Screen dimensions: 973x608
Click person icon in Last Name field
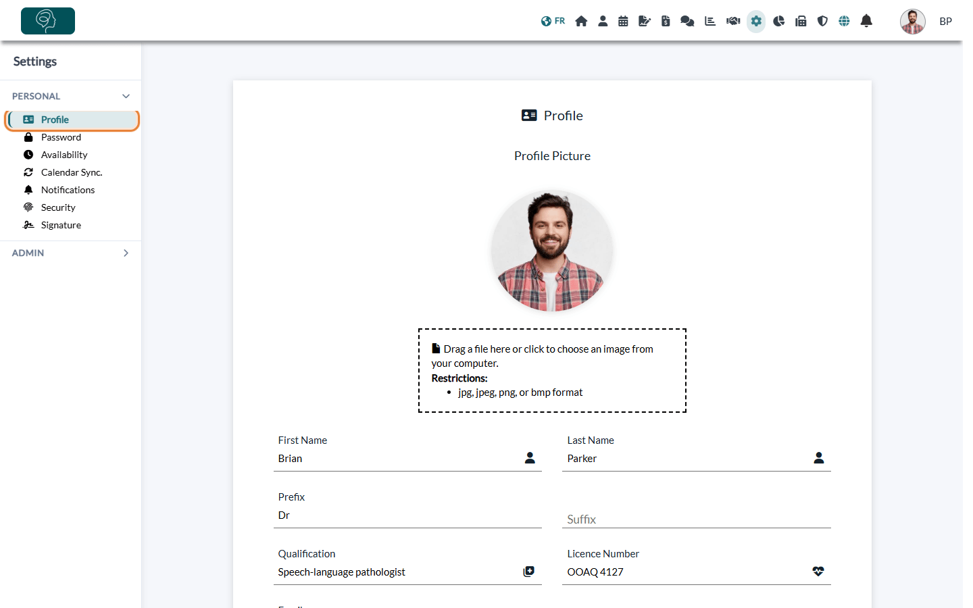coord(819,458)
